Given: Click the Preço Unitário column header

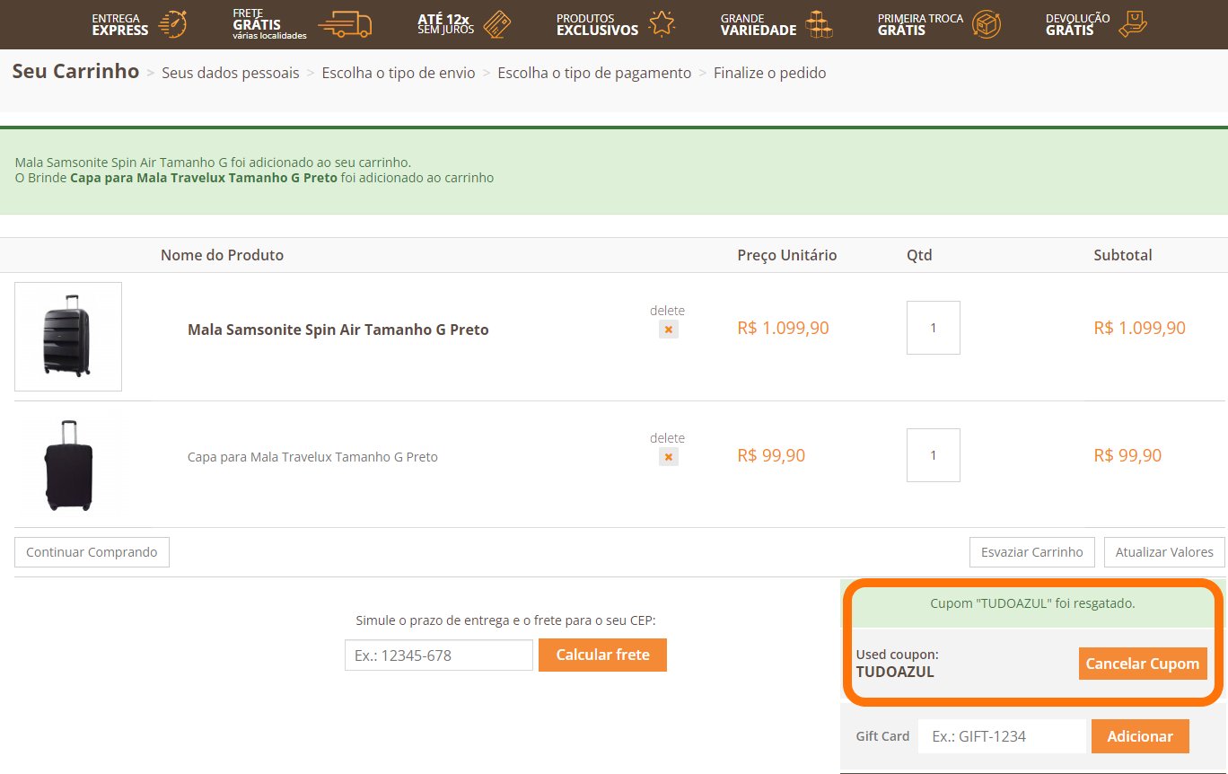Looking at the screenshot, I should [787, 255].
